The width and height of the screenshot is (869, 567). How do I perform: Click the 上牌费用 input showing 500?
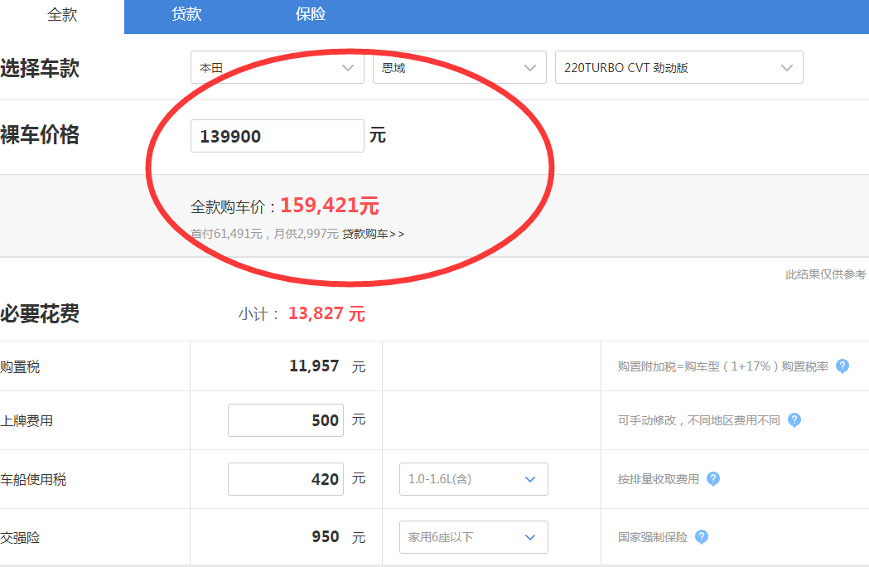(x=286, y=420)
